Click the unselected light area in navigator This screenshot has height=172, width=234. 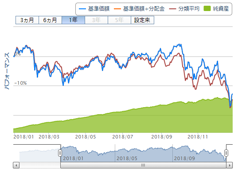(x=39, y=155)
